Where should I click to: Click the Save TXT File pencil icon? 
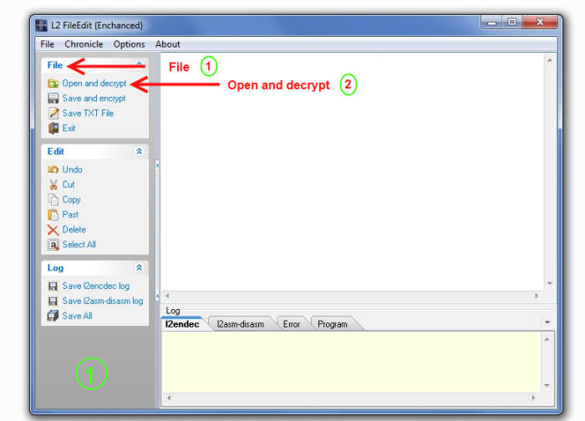pyautogui.click(x=53, y=113)
